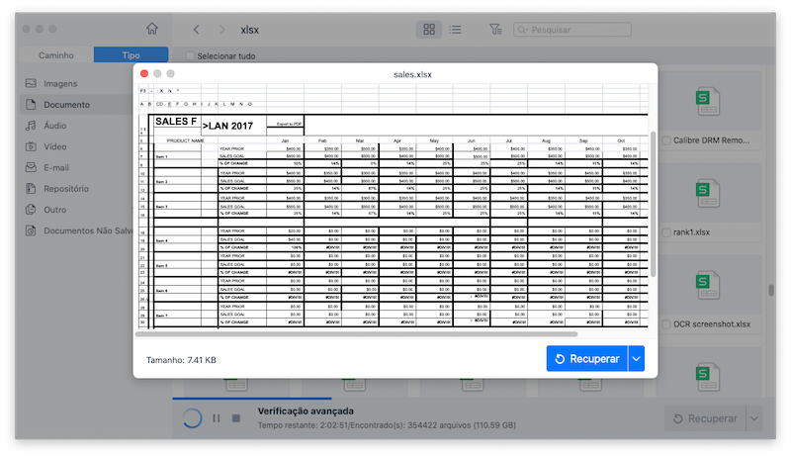Click the bottom Recuperar button
The image size is (791, 457).
coord(706,418)
